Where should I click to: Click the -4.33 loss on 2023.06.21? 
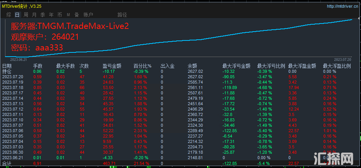coord(107,158)
